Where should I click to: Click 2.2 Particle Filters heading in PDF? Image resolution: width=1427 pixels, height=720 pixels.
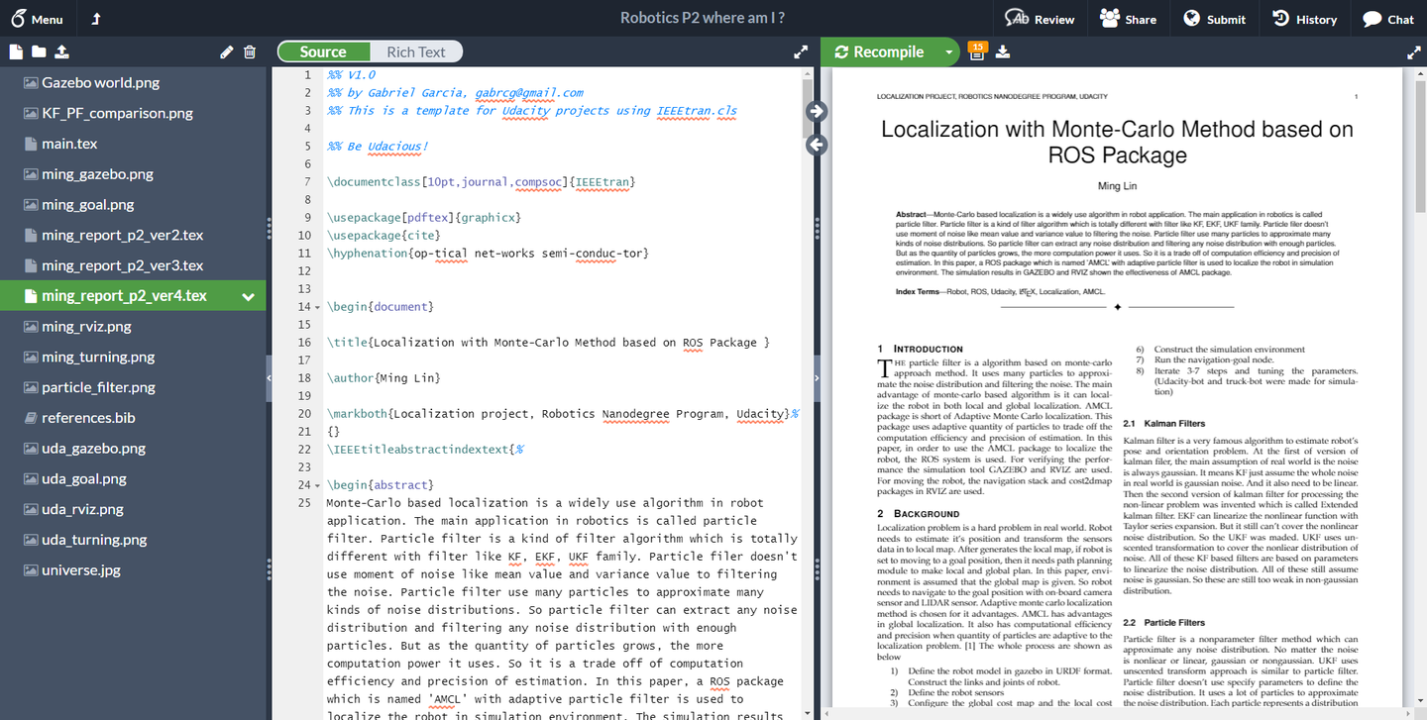click(1164, 623)
